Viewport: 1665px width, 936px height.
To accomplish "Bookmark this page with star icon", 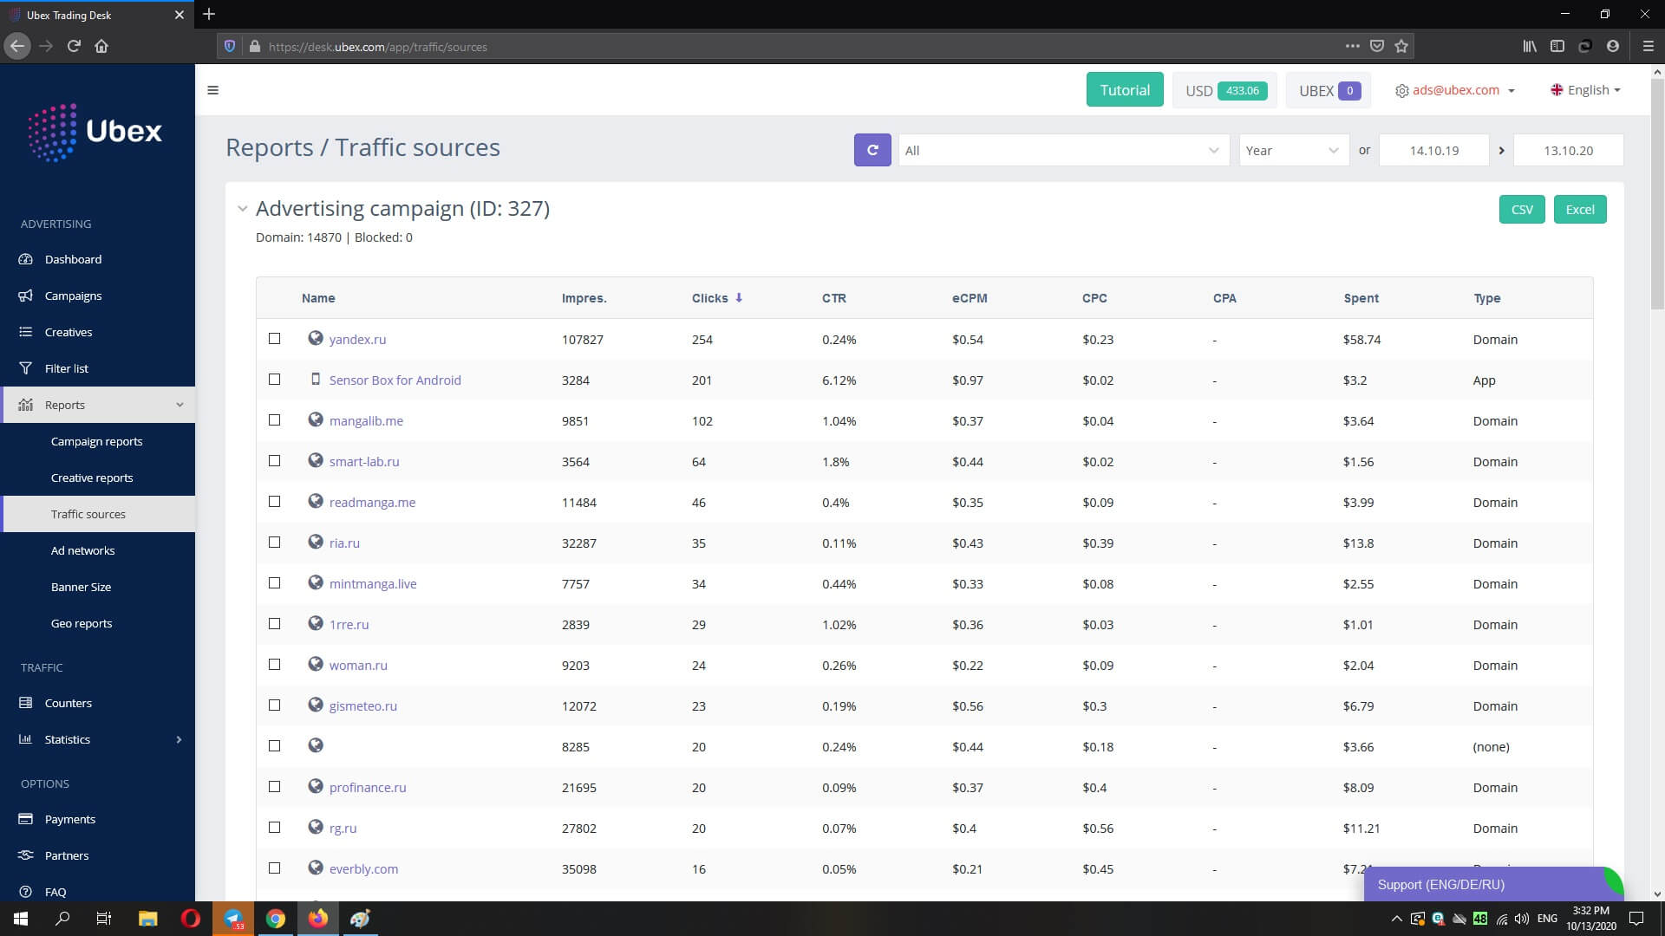I will click(x=1401, y=46).
